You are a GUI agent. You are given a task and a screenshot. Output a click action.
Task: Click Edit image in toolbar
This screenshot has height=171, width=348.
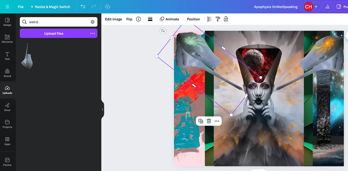click(114, 19)
